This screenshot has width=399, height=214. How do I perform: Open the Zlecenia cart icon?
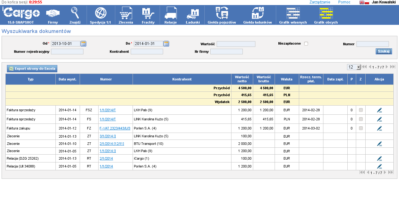126,14
